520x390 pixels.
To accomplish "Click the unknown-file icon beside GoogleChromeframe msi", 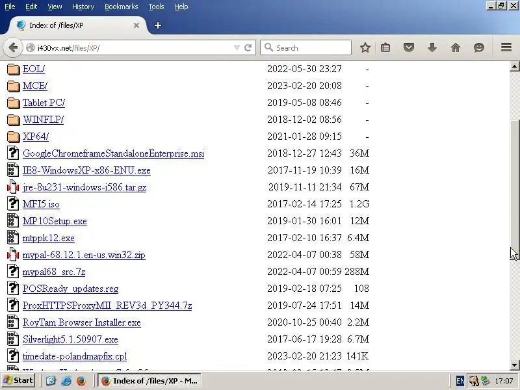I will click(x=13, y=153).
